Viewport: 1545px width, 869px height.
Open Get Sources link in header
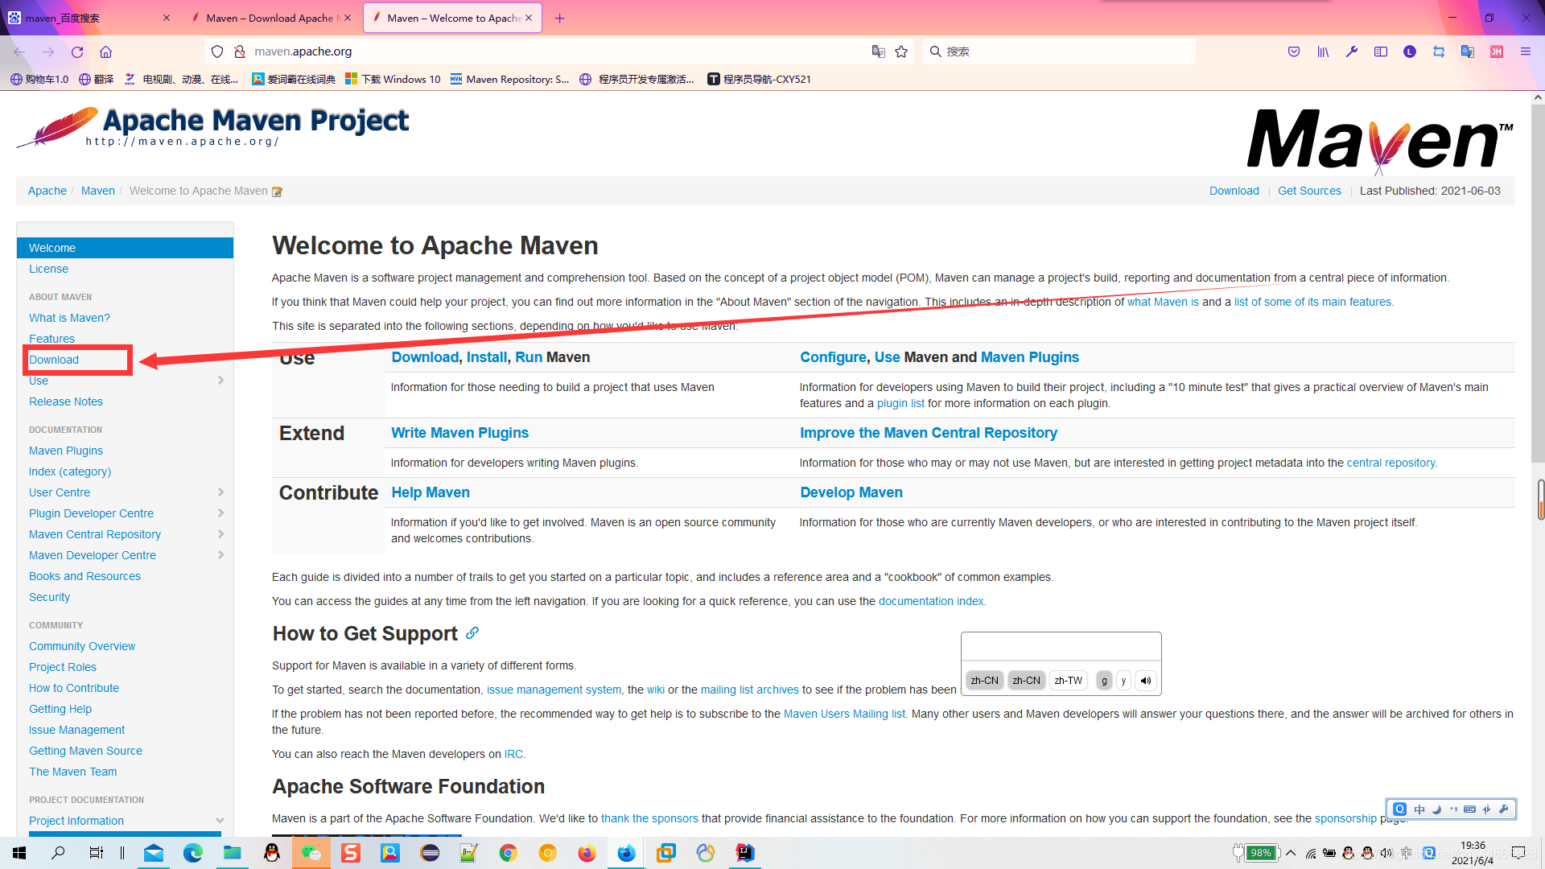(1309, 191)
